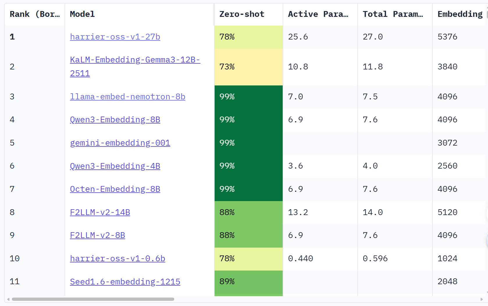Select rank number 1 in the Rank column

(x=12, y=37)
